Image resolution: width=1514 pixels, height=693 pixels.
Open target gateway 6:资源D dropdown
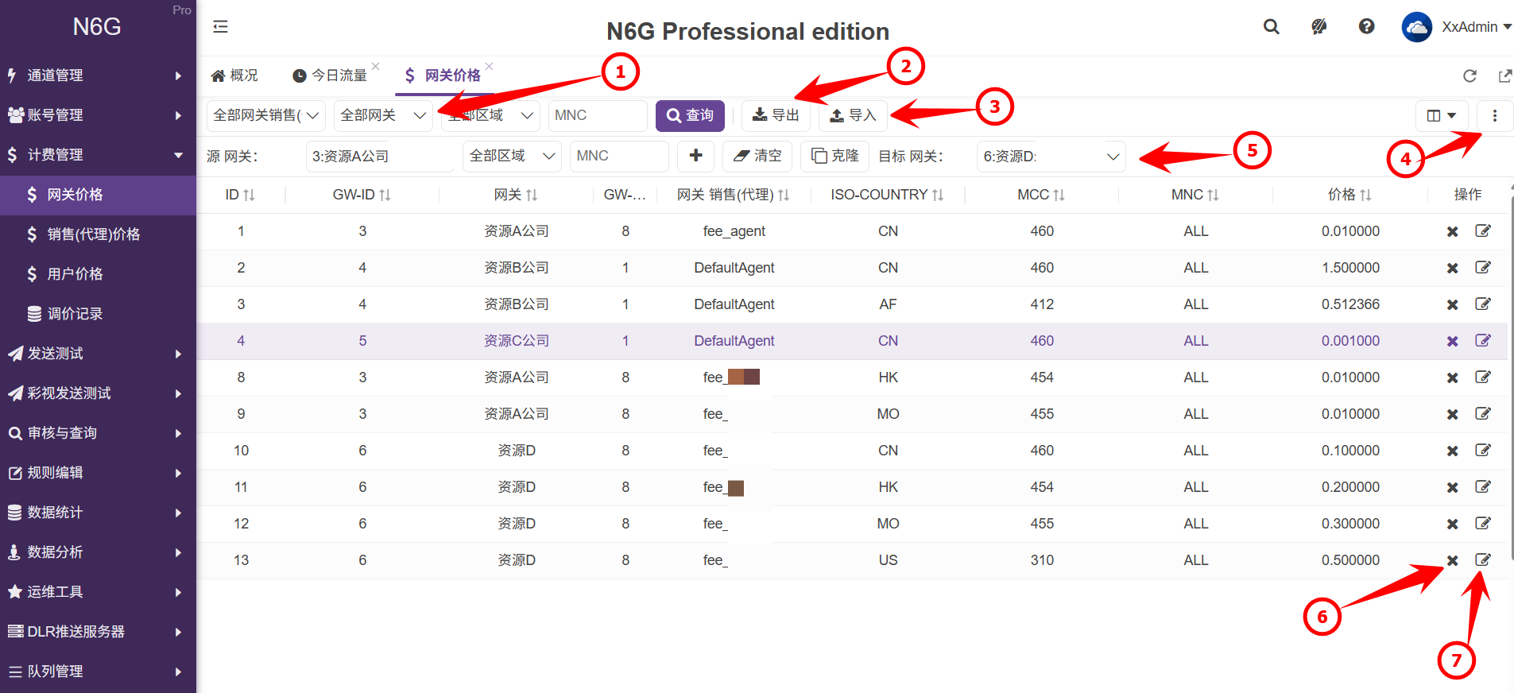click(x=1051, y=156)
